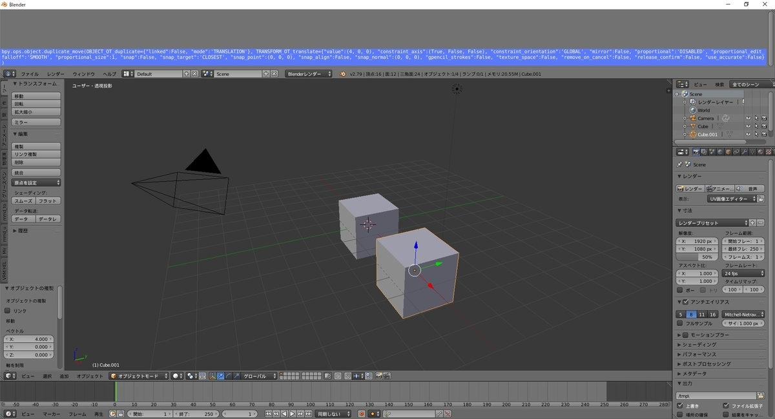Enable the リンク checkbox in duplicate panel

coord(8,311)
